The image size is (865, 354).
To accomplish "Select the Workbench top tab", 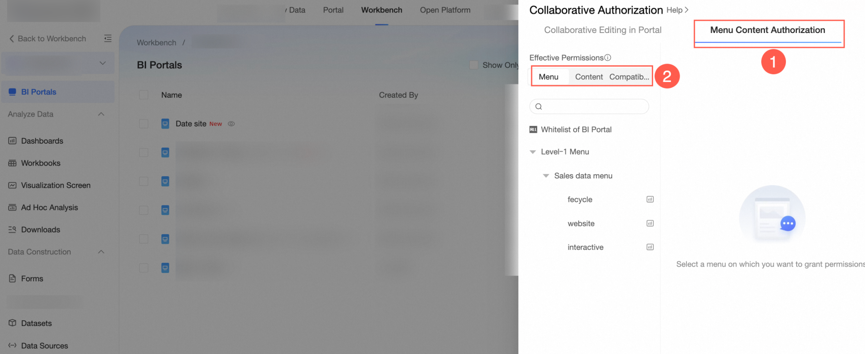I will [381, 10].
